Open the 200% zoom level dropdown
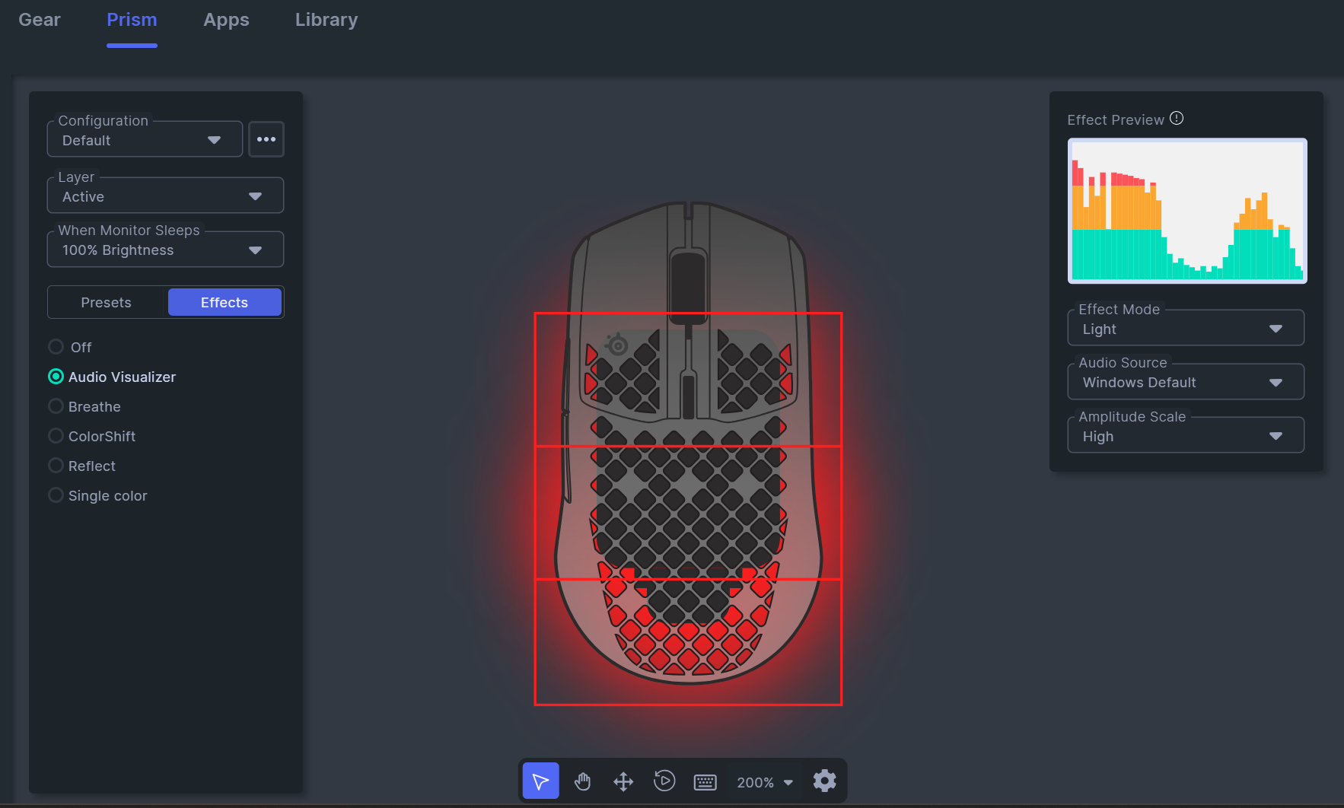This screenshot has height=808, width=1344. pyautogui.click(x=765, y=782)
